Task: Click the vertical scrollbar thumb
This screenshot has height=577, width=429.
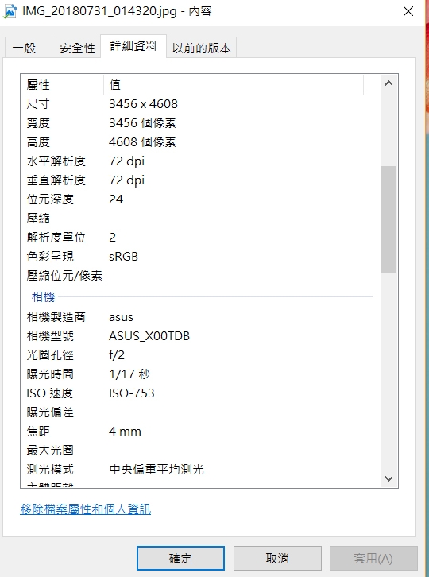Action: point(388,219)
